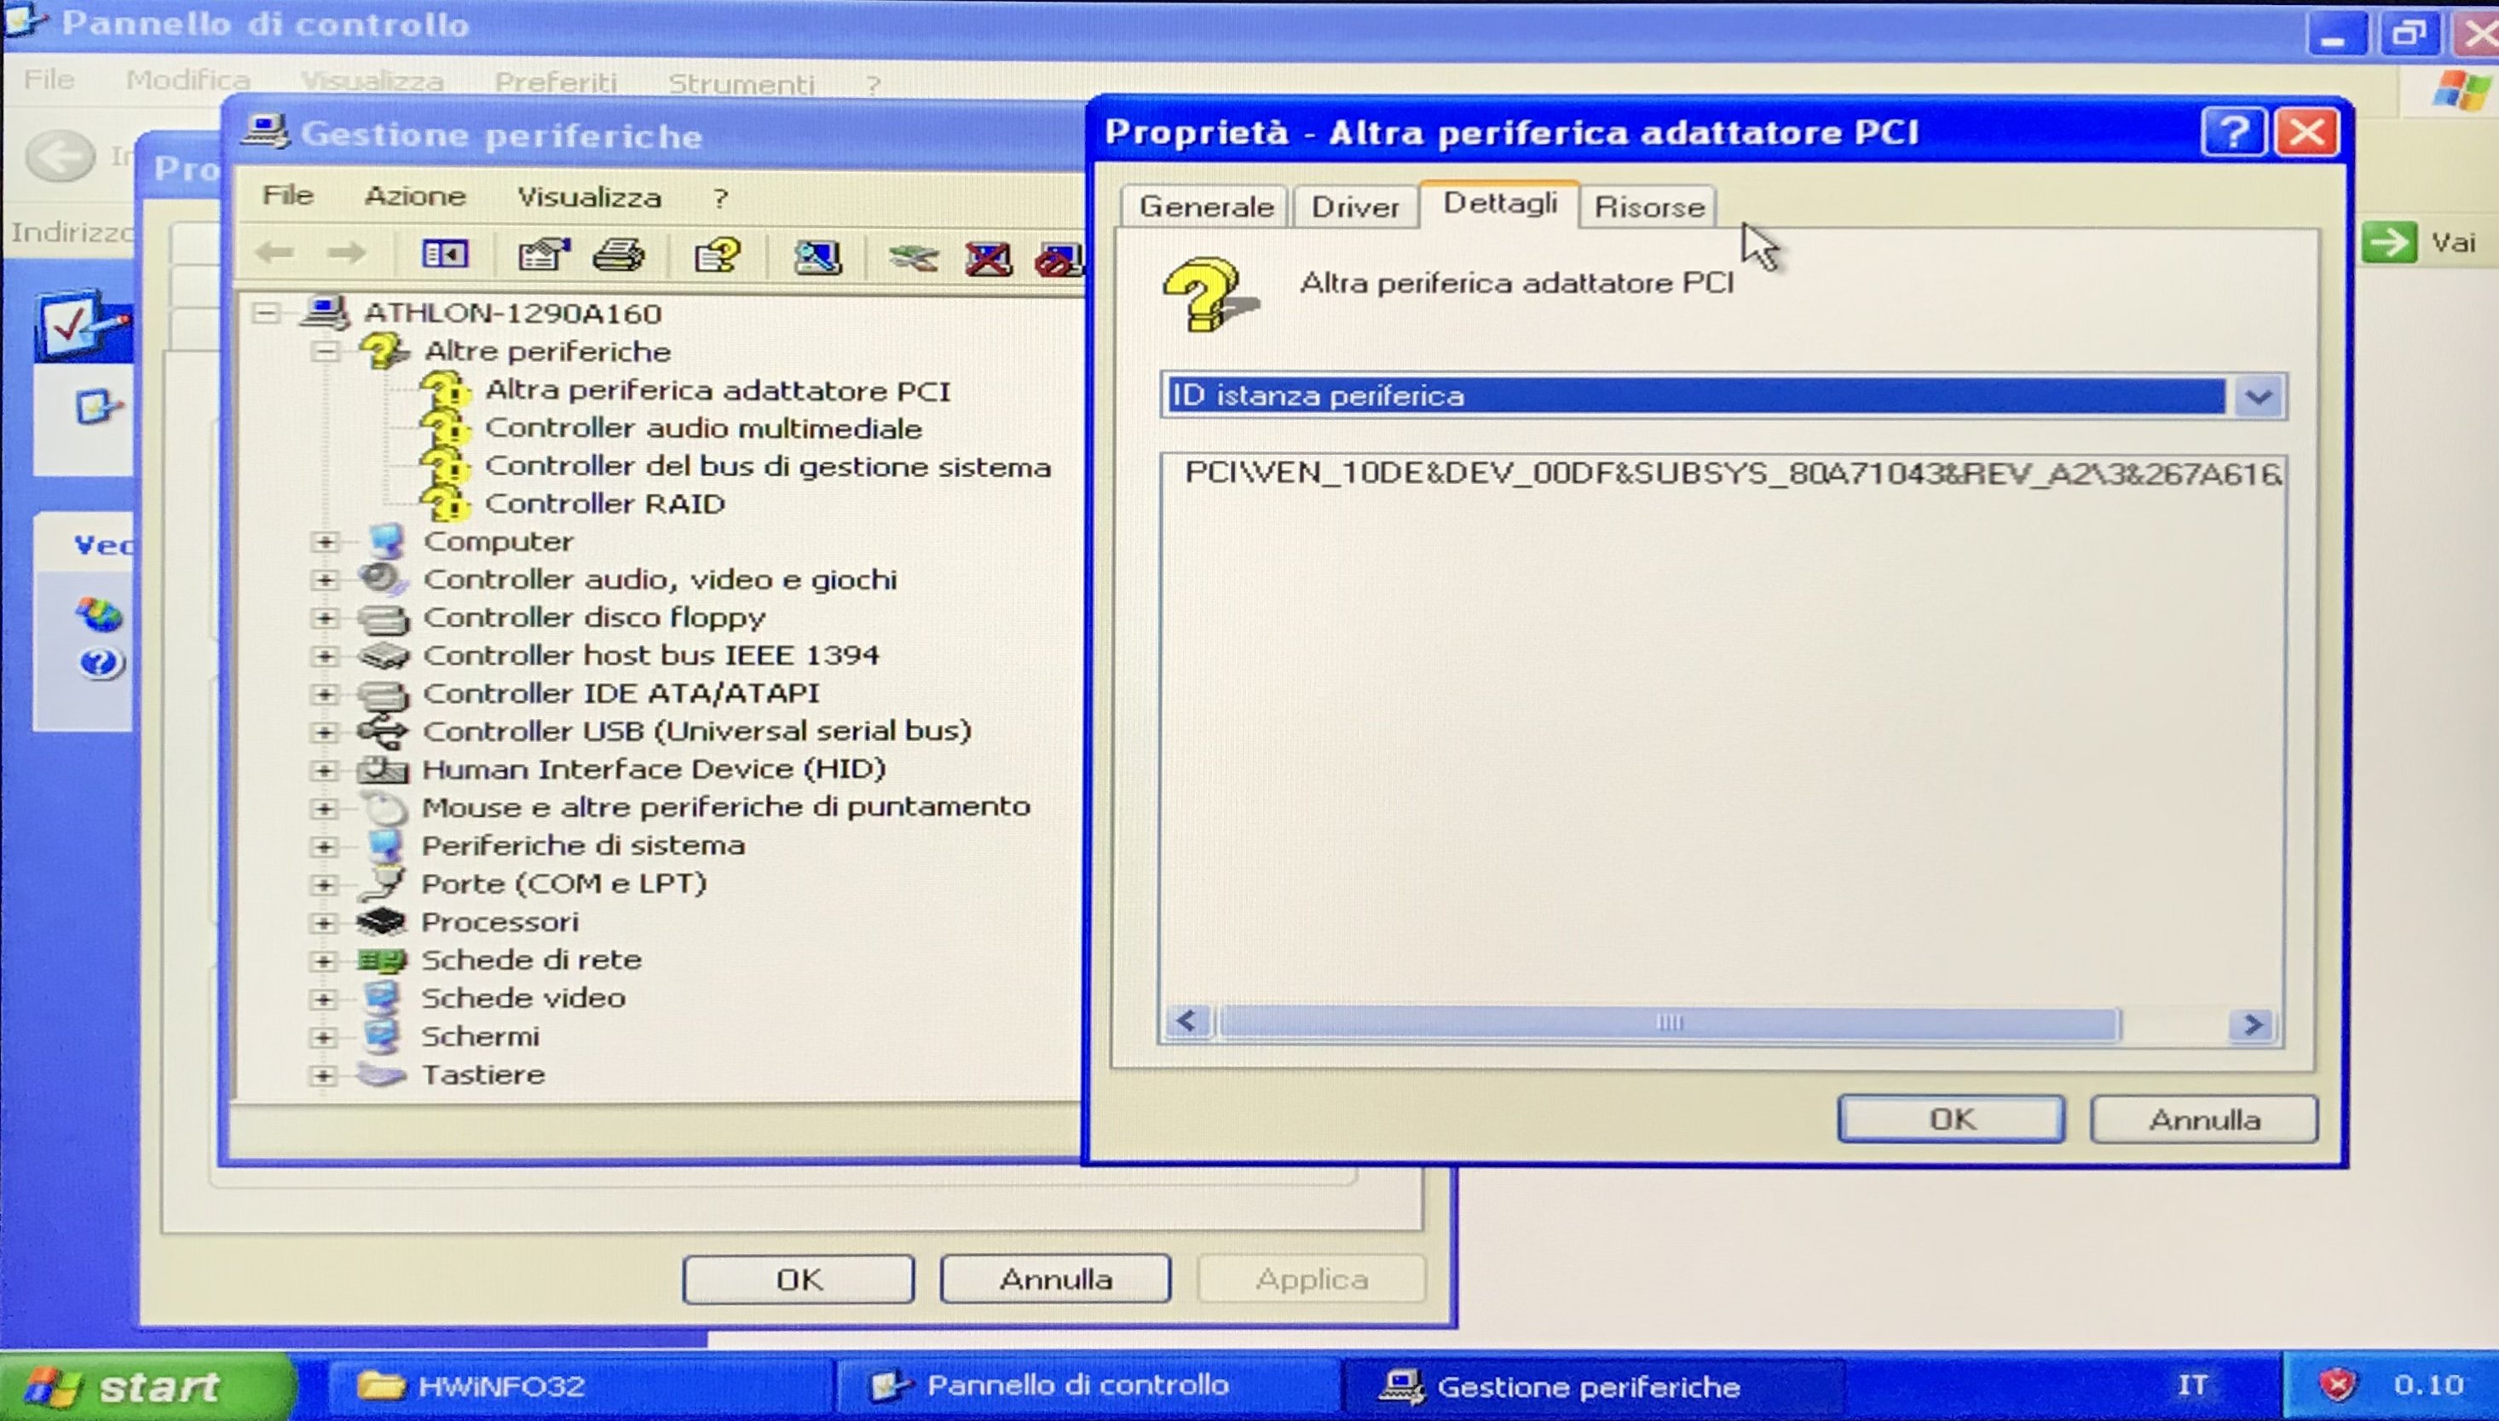Screen dimensions: 2499x1421
Task: Select Controller RAID in the device tree
Action: pos(604,503)
